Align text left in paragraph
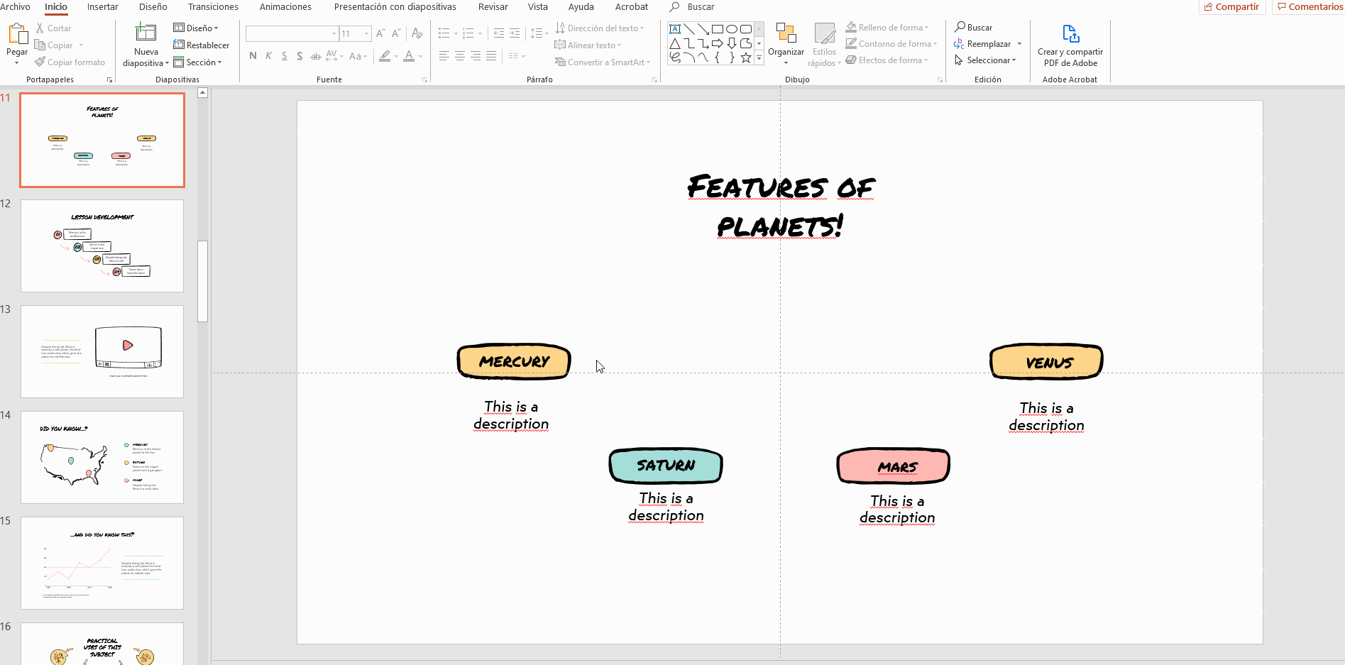This screenshot has width=1345, height=665. point(444,56)
